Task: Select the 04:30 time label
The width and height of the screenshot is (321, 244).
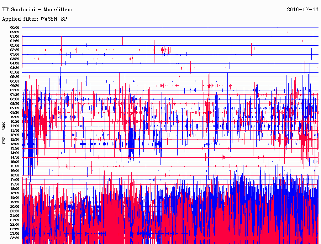Action: 14,68
